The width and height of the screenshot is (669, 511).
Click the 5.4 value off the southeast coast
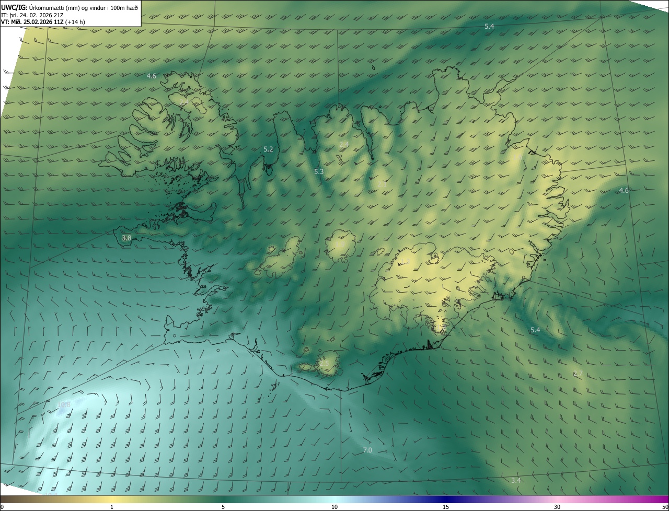(x=535, y=330)
